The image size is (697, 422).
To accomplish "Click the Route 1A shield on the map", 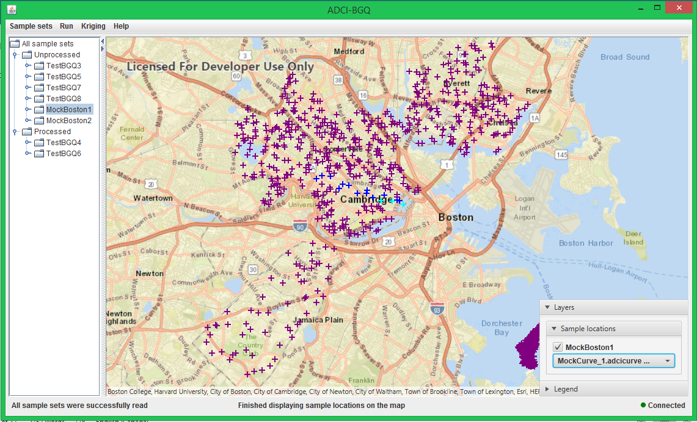I will pyautogui.click(x=535, y=118).
